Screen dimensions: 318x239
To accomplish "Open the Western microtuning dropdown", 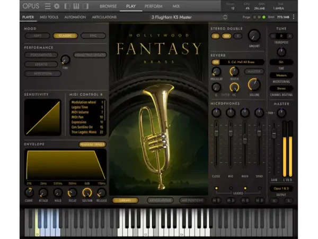I will click(x=281, y=75).
